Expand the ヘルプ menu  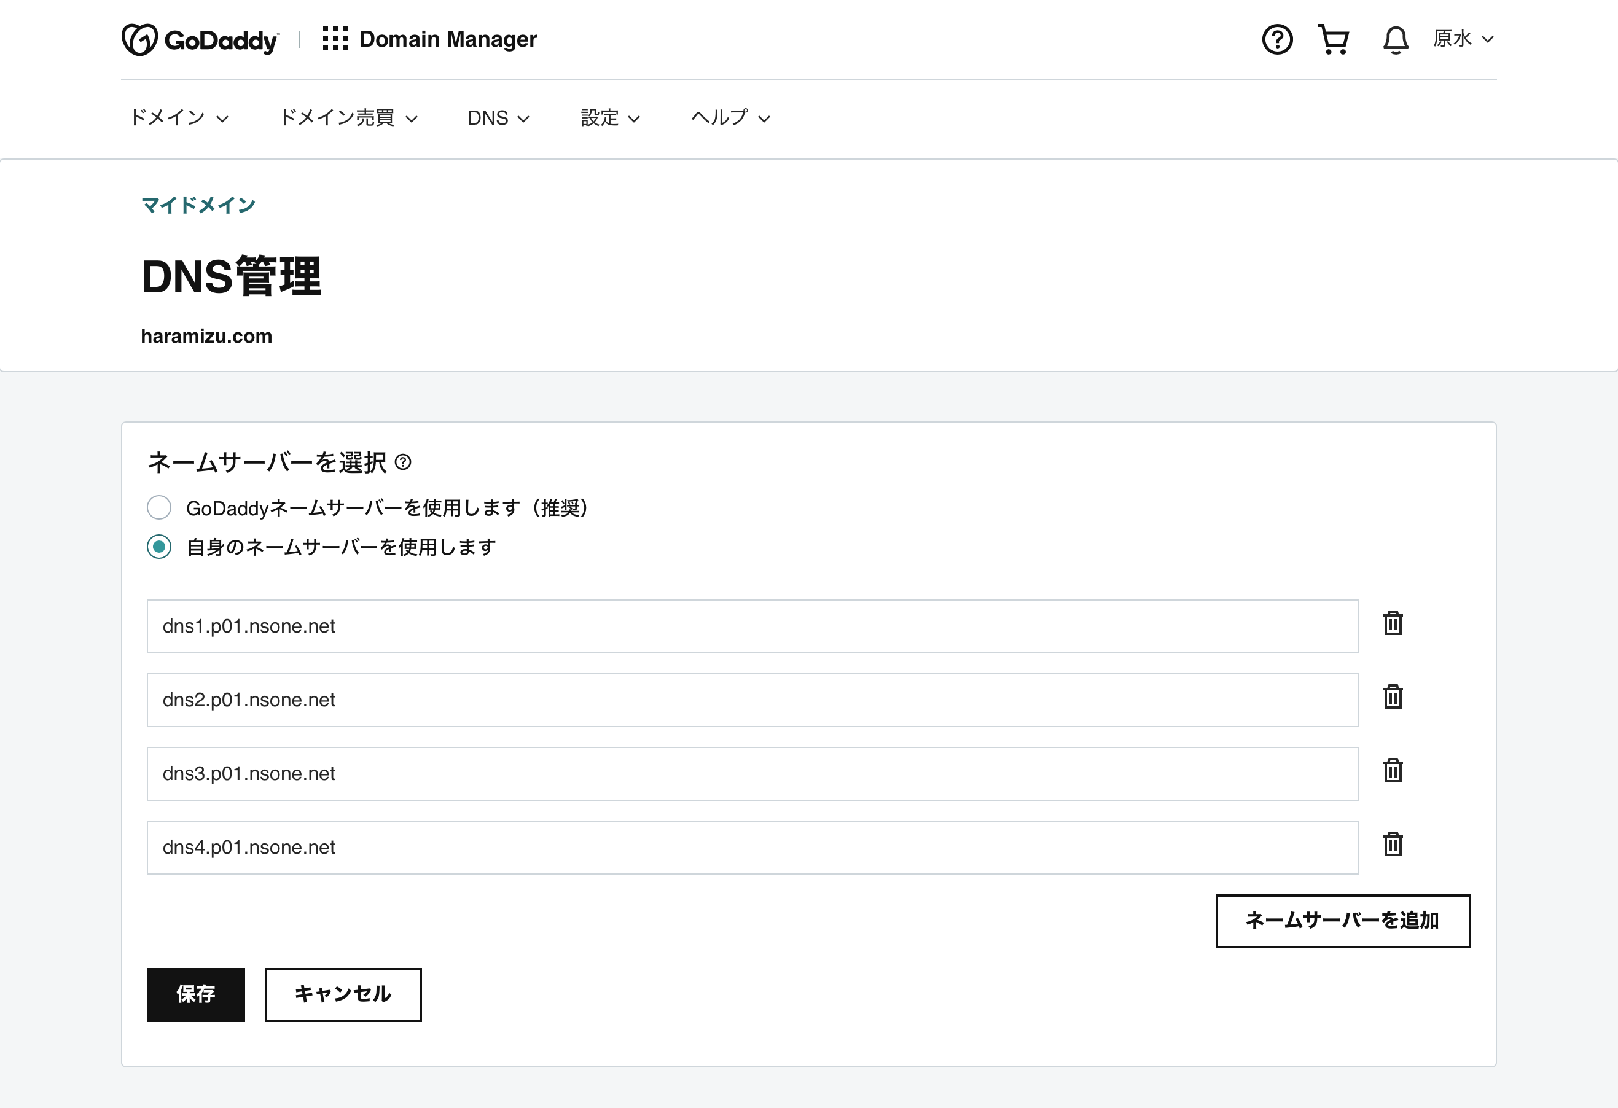pyautogui.click(x=730, y=118)
